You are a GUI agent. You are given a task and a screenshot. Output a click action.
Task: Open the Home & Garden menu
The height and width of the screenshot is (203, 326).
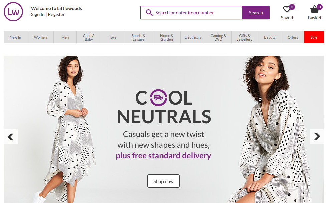[x=167, y=37]
